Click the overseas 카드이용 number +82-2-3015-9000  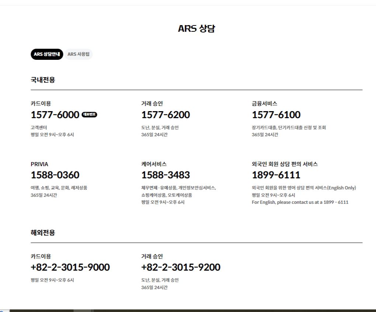[x=70, y=267]
